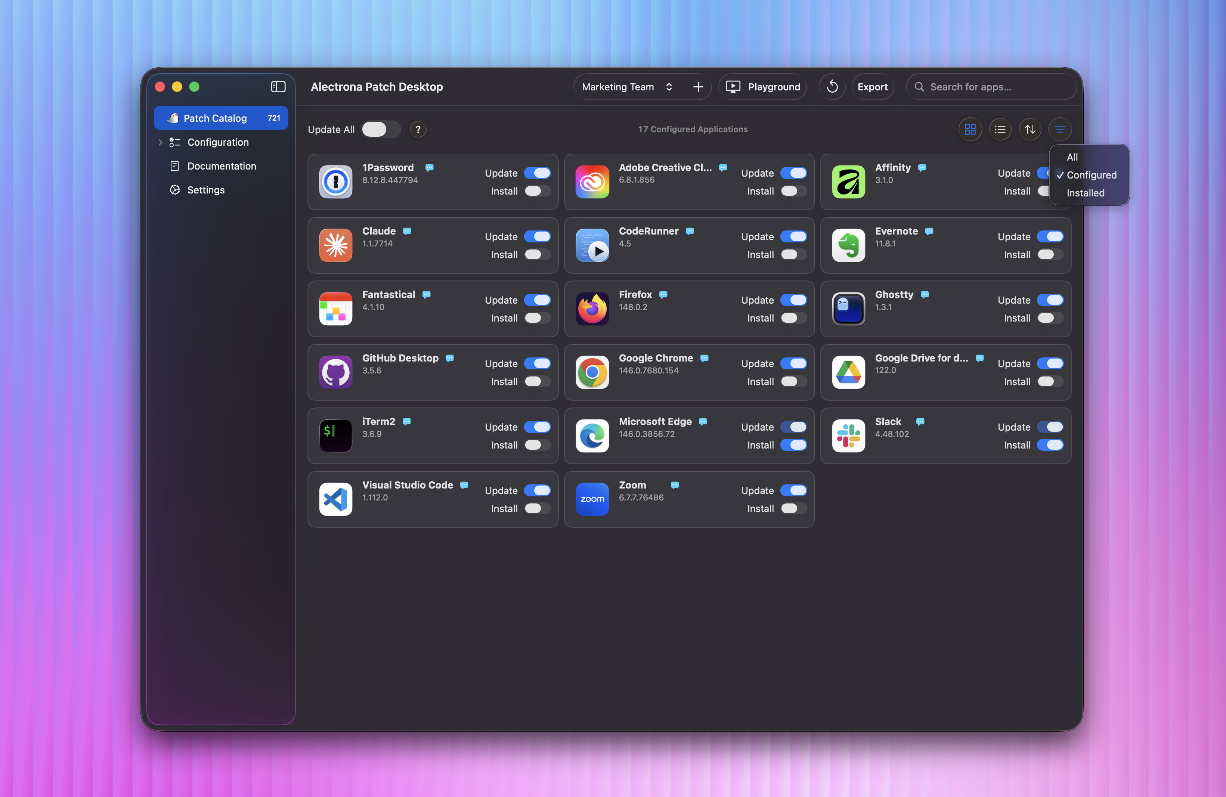1226x797 pixels.
Task: Click the Visual Studio Code app icon
Action: (x=335, y=499)
